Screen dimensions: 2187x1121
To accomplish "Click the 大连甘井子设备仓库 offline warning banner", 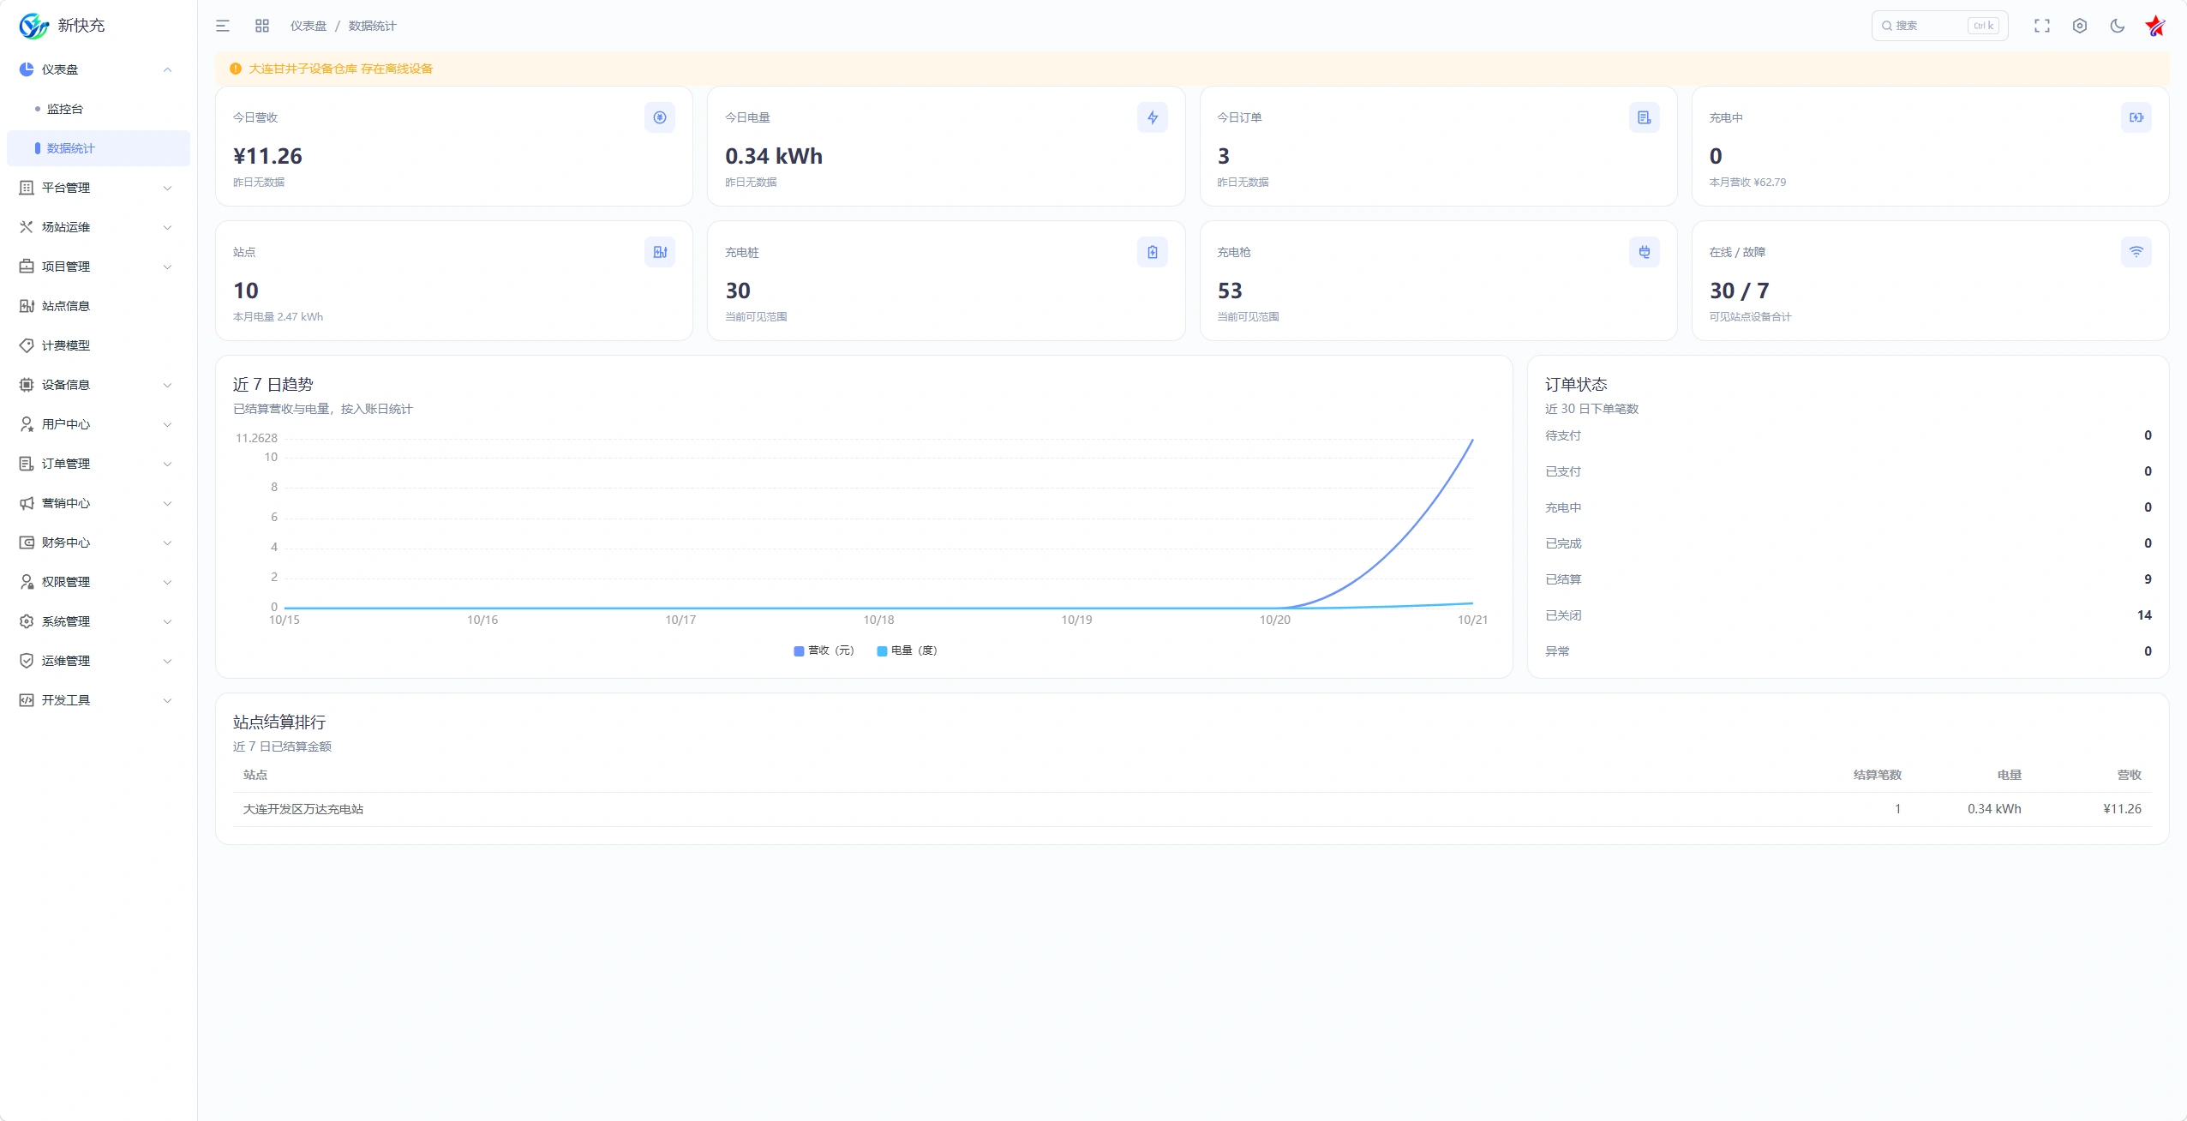I will (1192, 69).
